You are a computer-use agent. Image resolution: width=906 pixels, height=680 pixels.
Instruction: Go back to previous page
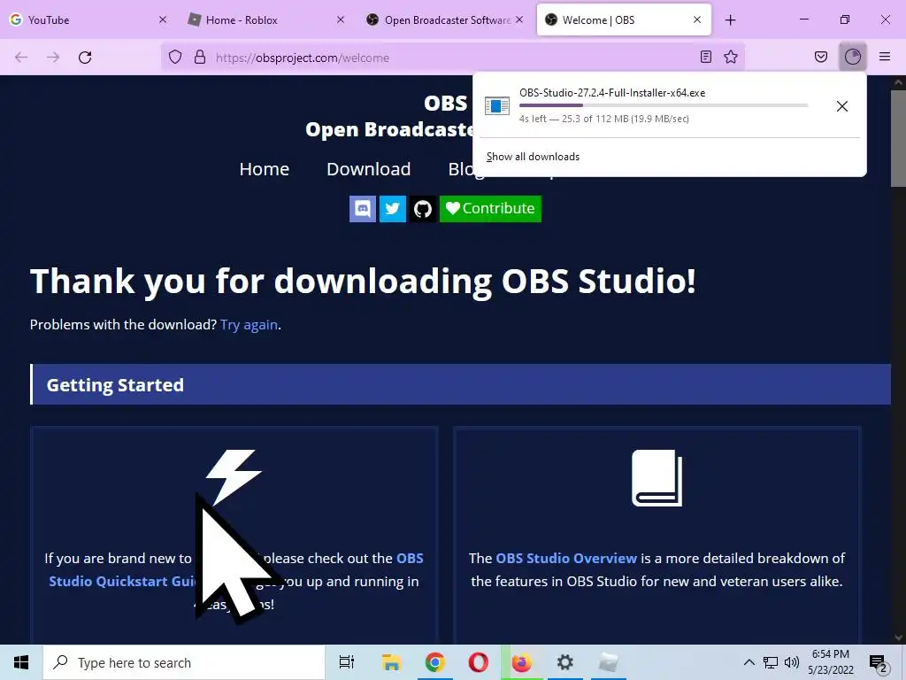pyautogui.click(x=21, y=58)
